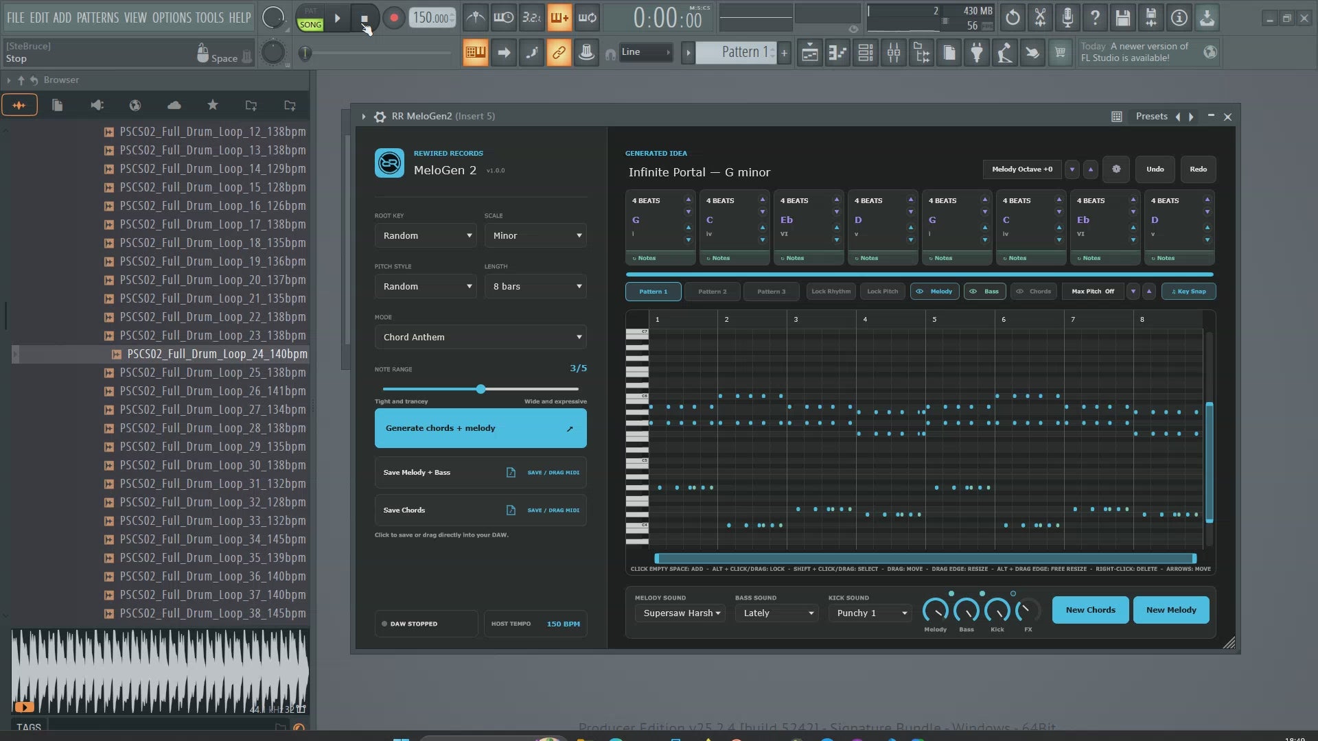
Task: Open the audio editor scissors icon
Action: pos(1041,18)
